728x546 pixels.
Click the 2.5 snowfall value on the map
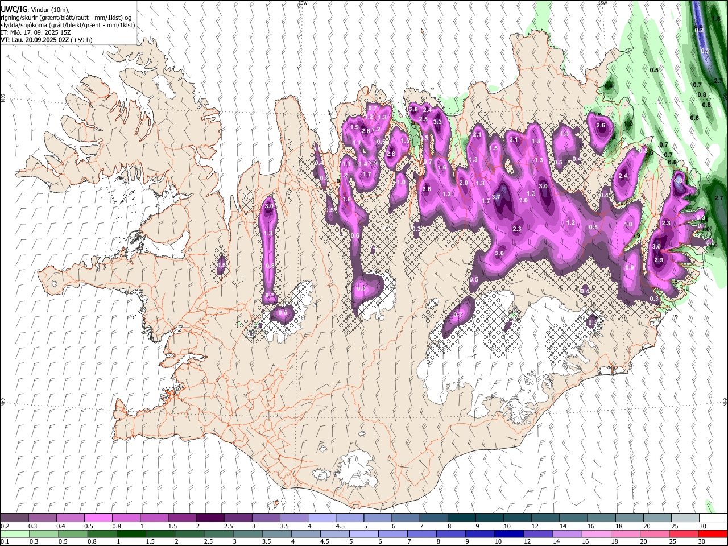[x=423, y=119]
